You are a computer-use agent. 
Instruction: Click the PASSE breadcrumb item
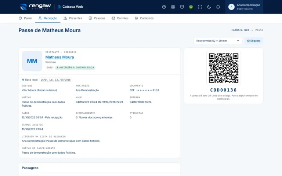[259, 30]
